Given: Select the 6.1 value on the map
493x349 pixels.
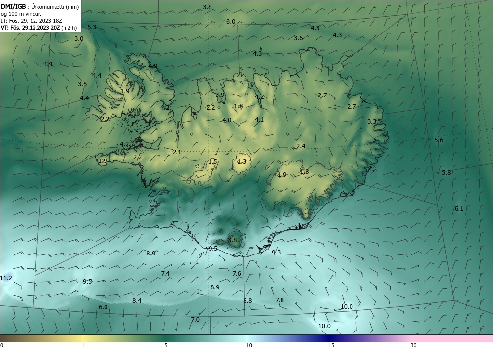Looking at the screenshot, I should pyautogui.click(x=459, y=208).
